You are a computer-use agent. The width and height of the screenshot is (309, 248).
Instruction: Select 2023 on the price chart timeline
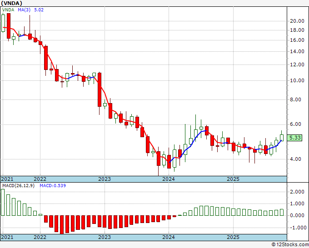[105, 179]
